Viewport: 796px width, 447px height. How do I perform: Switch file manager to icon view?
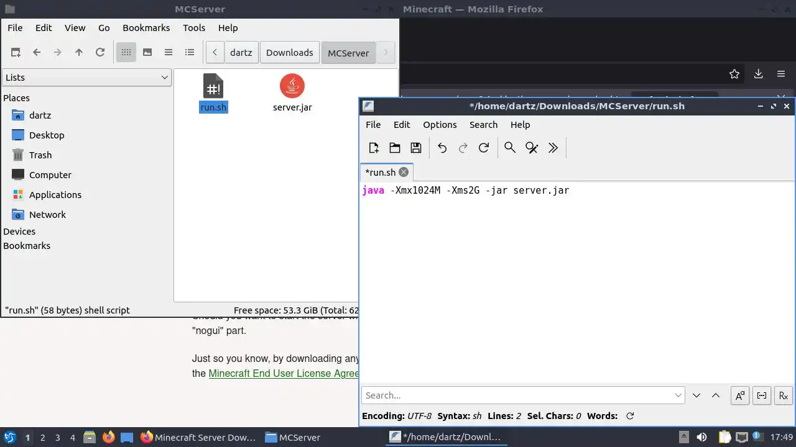(126, 53)
